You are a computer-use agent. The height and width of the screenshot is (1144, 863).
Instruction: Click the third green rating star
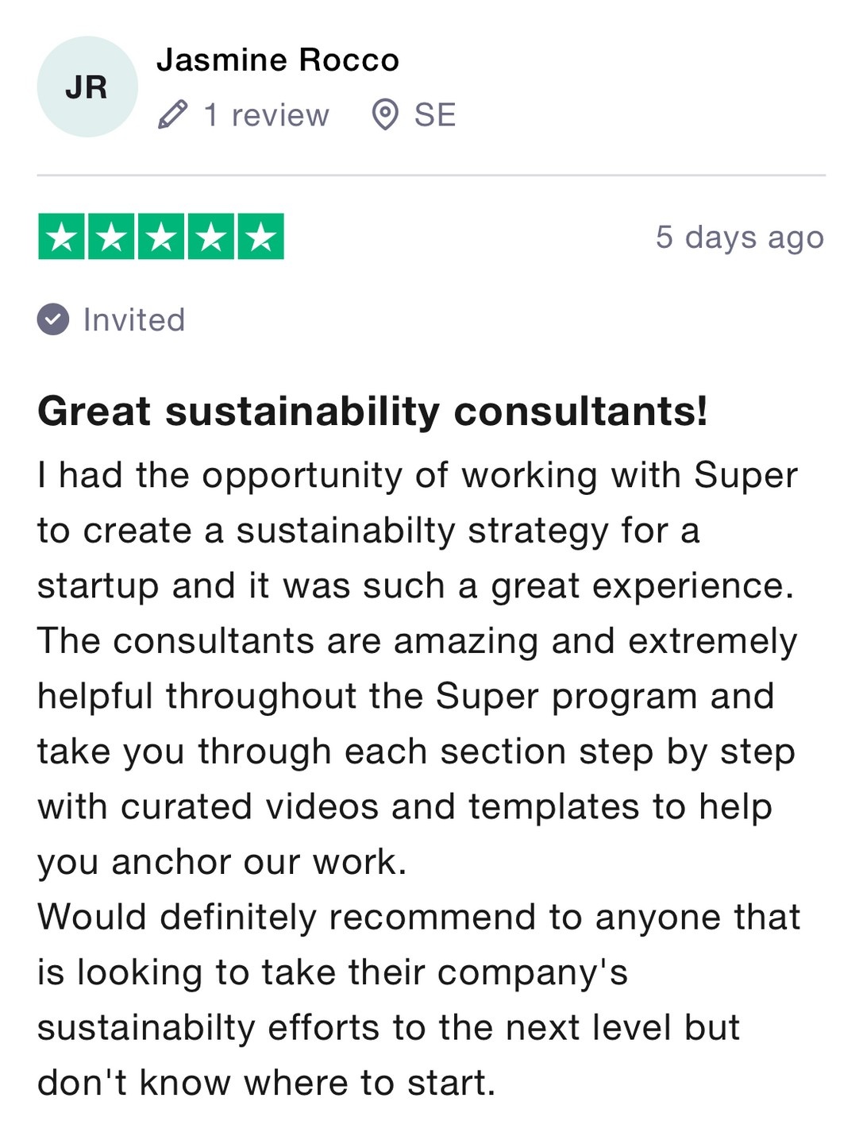coord(161,237)
